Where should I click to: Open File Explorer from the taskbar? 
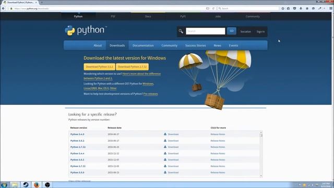tap(15, 185)
